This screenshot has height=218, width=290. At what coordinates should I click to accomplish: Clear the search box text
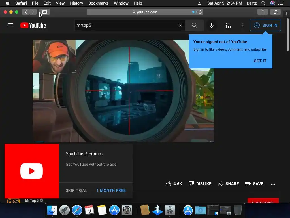[x=180, y=25]
